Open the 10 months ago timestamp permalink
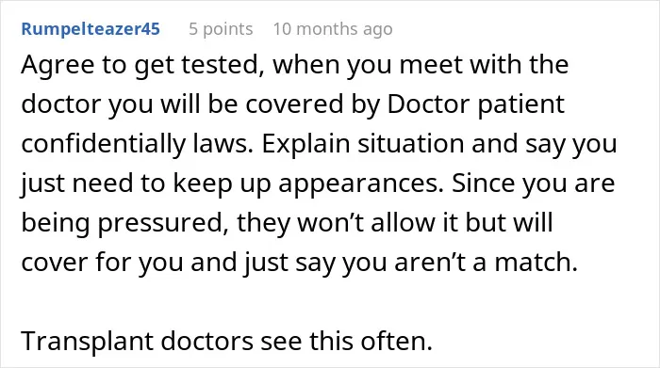 point(333,29)
